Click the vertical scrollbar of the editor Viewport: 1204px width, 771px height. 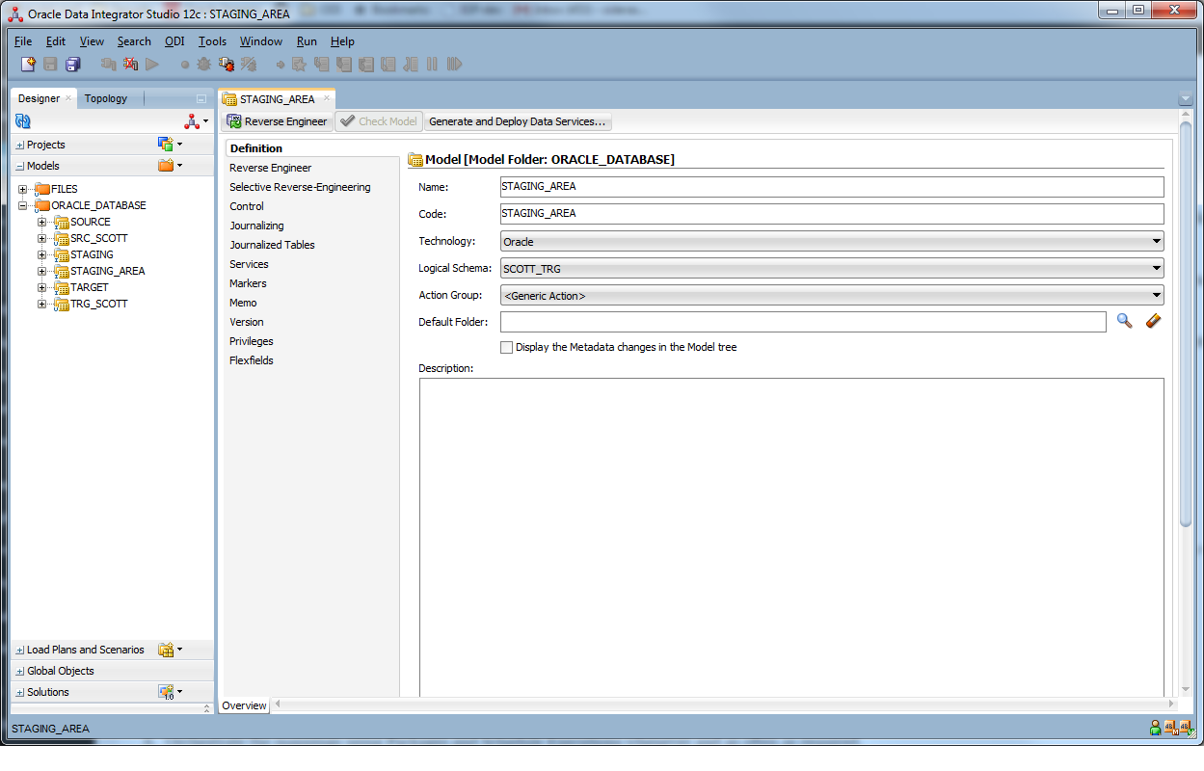1186,323
